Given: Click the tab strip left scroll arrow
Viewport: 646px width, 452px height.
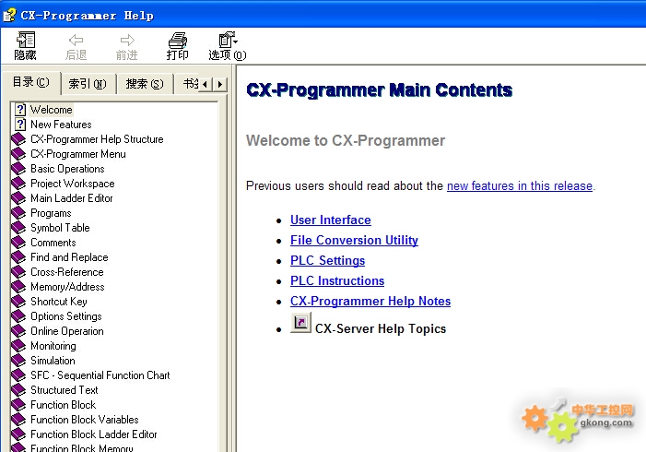Looking at the screenshot, I should click(x=205, y=85).
